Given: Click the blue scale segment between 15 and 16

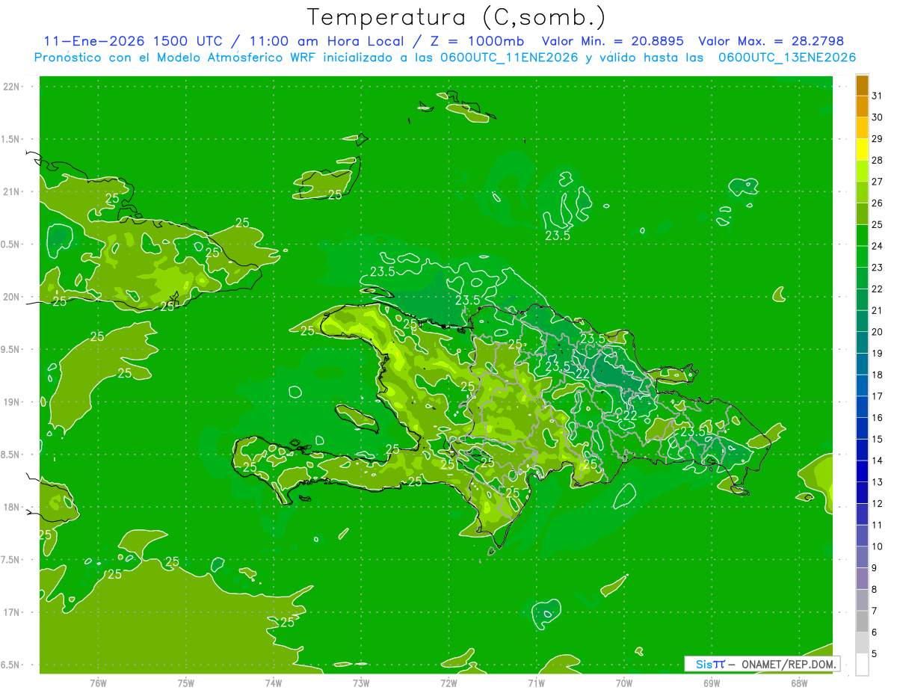Looking at the screenshot, I should [862, 428].
